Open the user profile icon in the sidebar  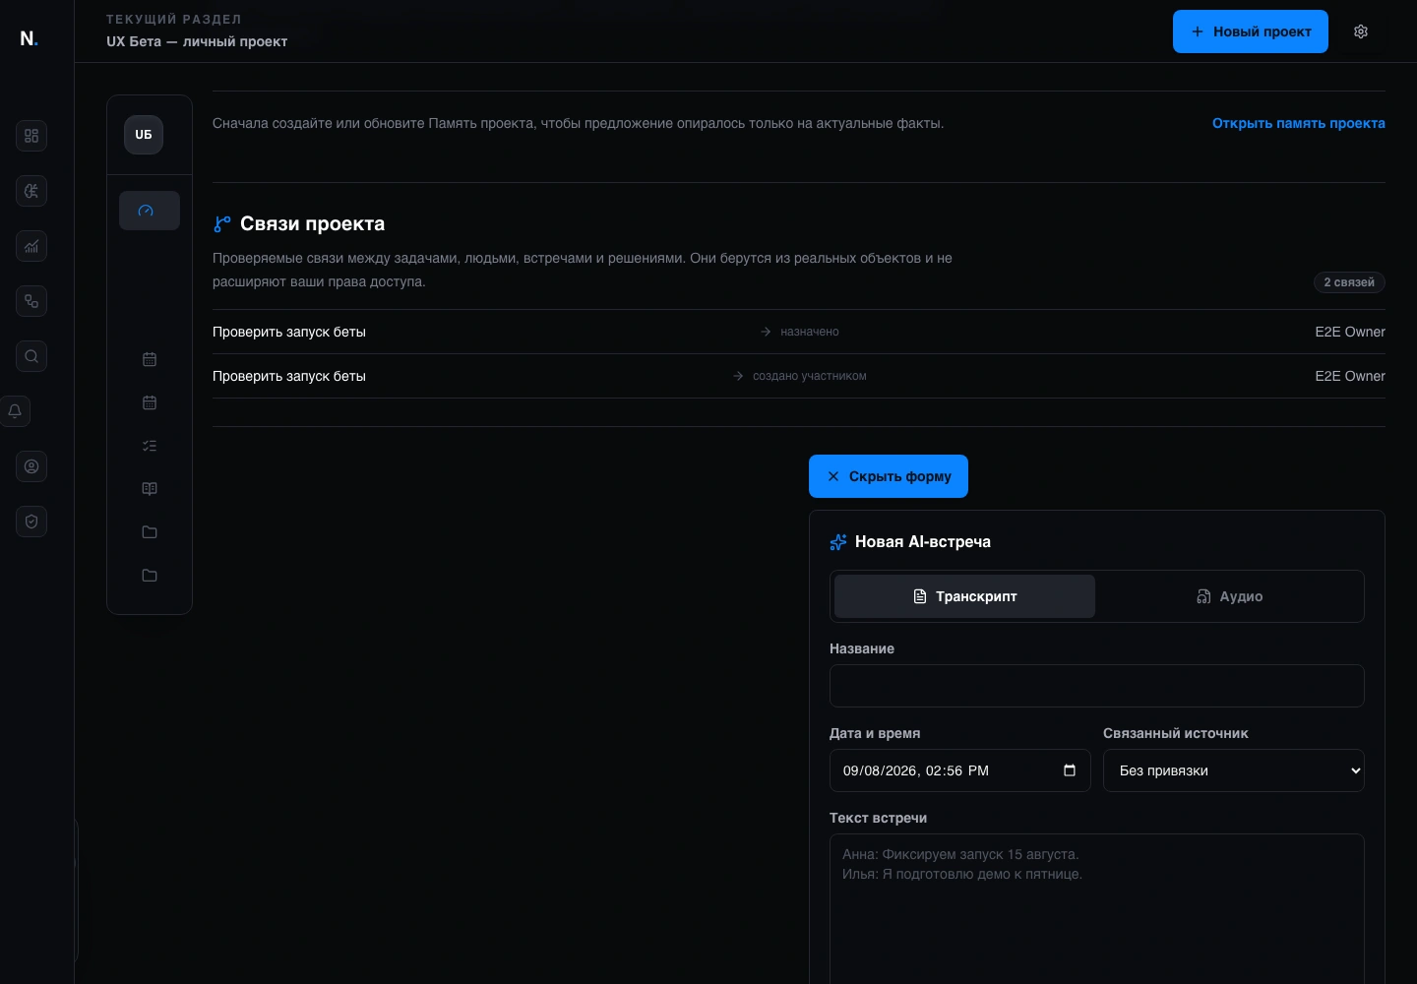(31, 466)
